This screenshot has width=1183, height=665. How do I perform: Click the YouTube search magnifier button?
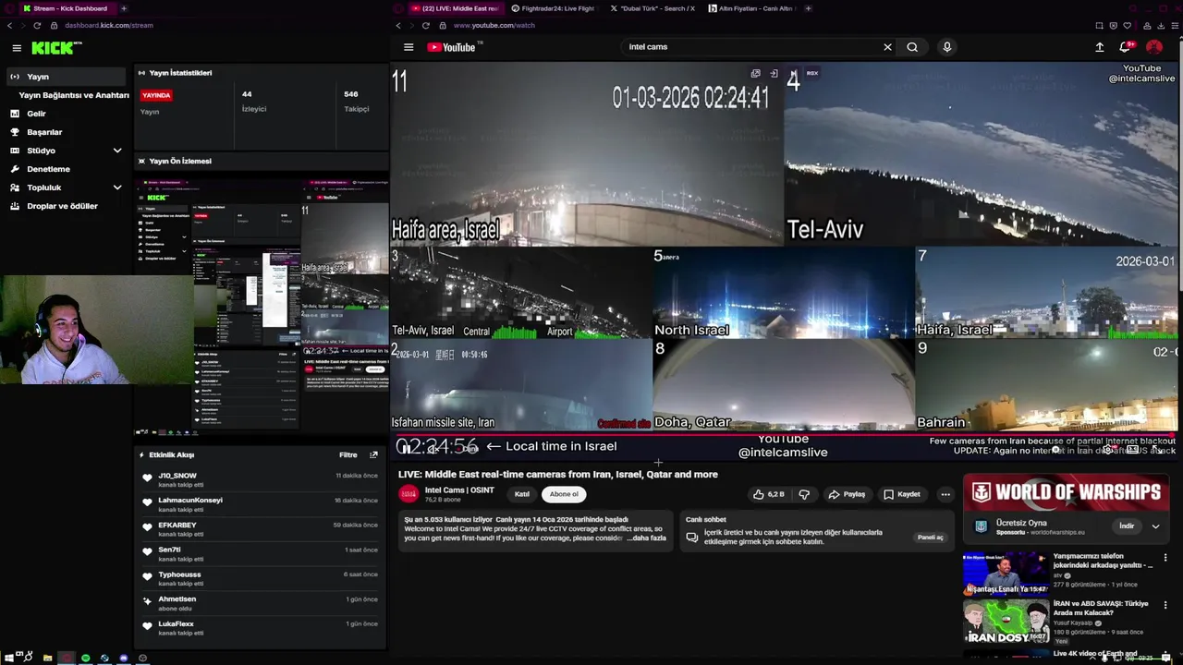[912, 47]
